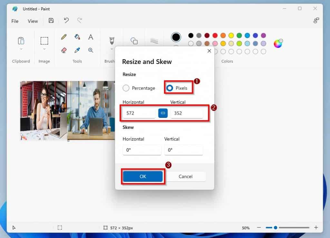Zoom out with the minus button

click(x=259, y=227)
